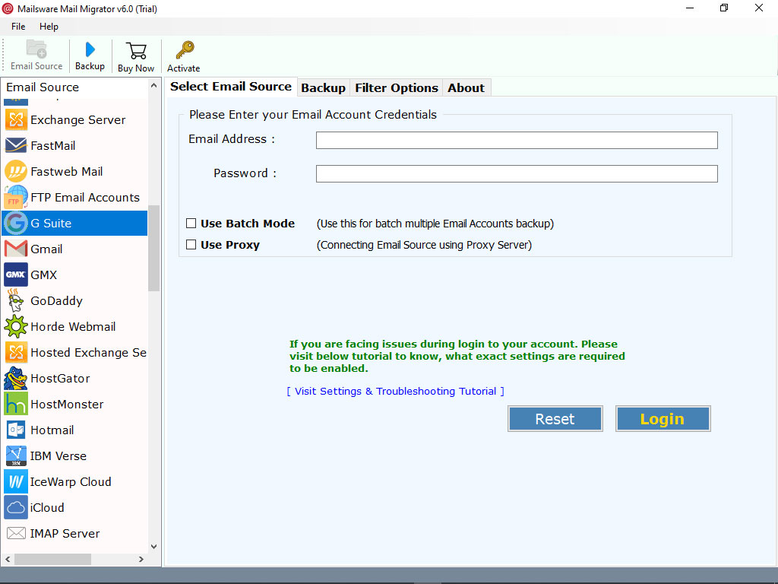778x584 pixels.
Task: Pick the FTP Email Accounts icon
Action: [16, 197]
